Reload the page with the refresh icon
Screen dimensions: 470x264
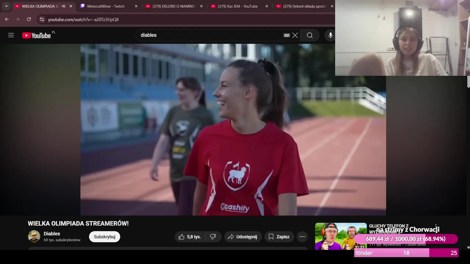coord(29,19)
